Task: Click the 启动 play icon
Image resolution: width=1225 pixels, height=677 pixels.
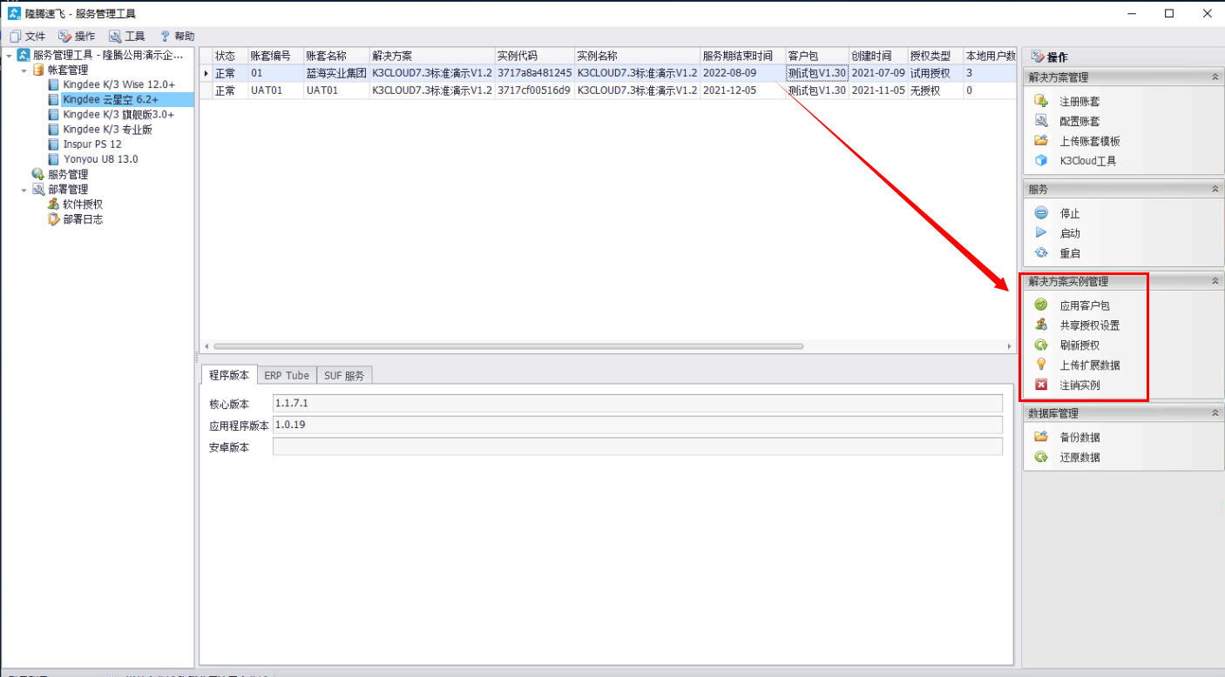Action: 1040,232
